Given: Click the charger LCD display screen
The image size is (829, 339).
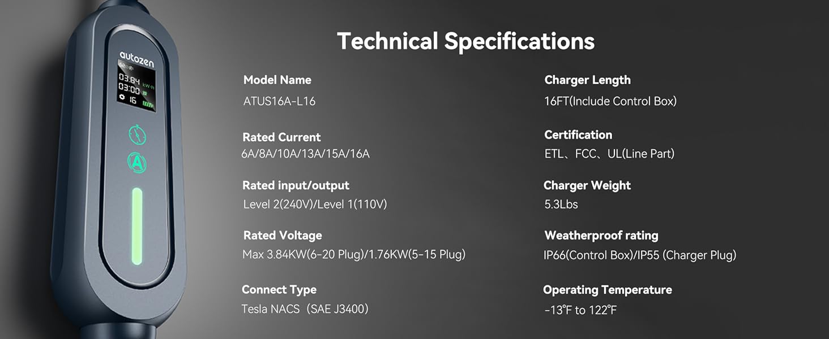Looking at the screenshot, I should [x=136, y=86].
